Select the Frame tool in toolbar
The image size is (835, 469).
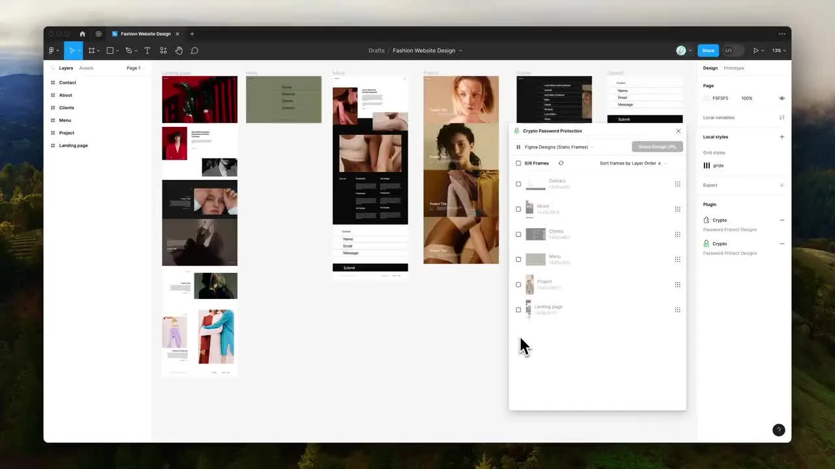[91, 51]
